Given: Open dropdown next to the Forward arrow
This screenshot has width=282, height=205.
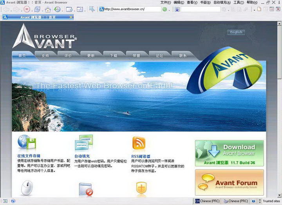Looking at the screenshot, I should pyautogui.click(x=21, y=11).
